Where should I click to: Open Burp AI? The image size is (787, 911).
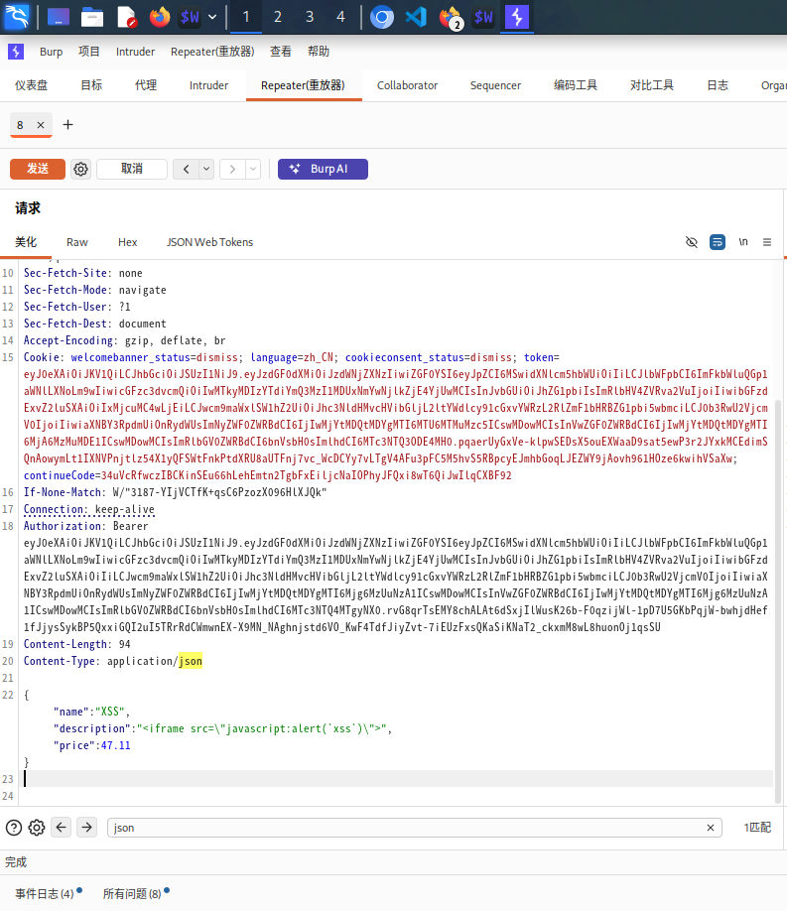[x=323, y=169]
